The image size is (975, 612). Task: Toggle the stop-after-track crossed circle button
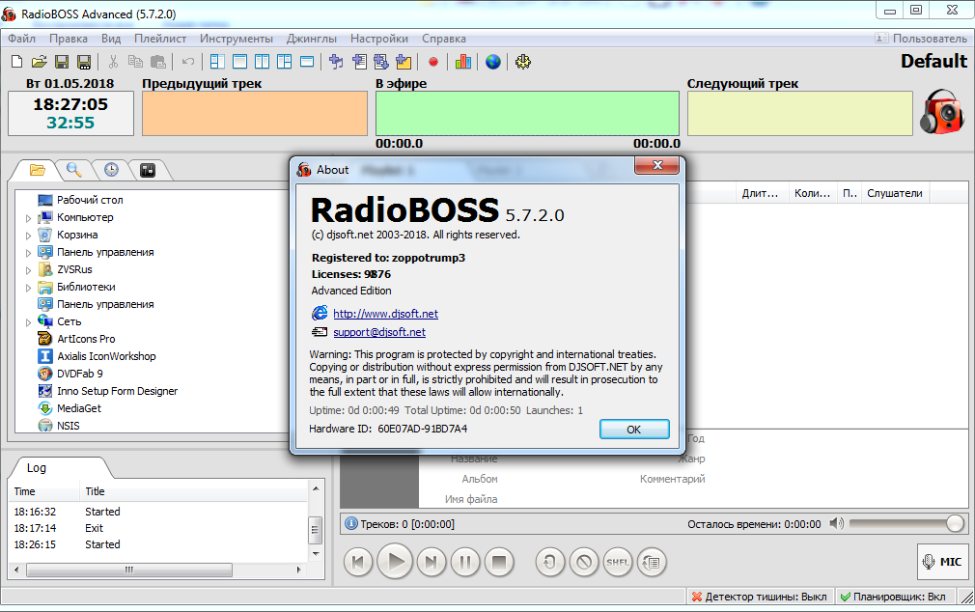tap(584, 562)
